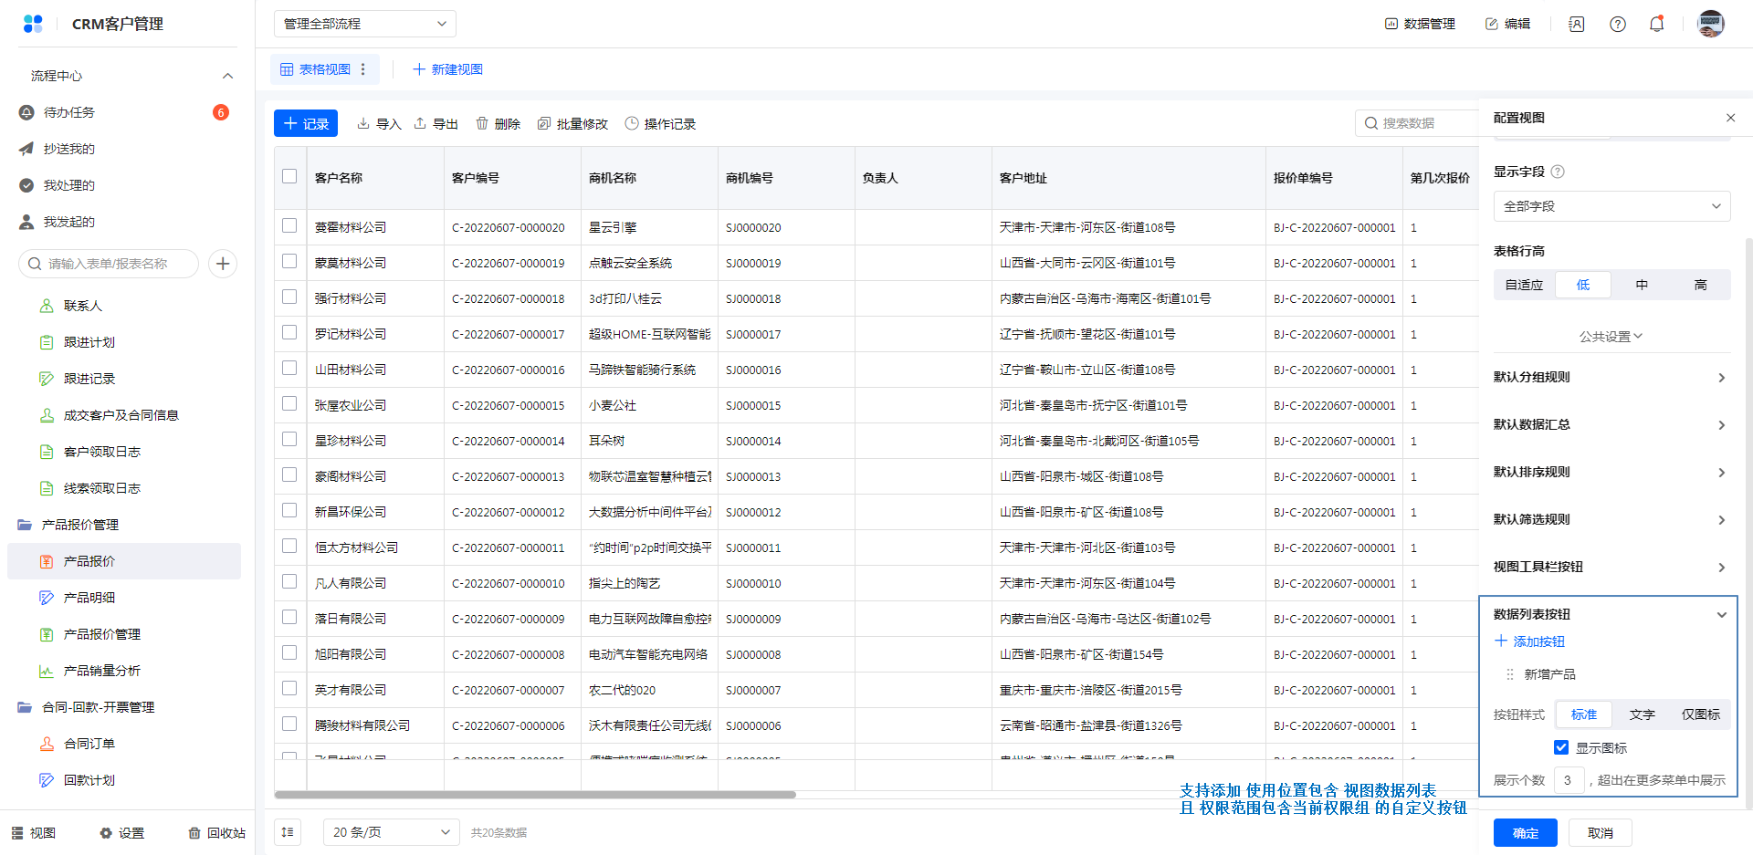
Task: Click the notification bell icon
Action: 1656,24
